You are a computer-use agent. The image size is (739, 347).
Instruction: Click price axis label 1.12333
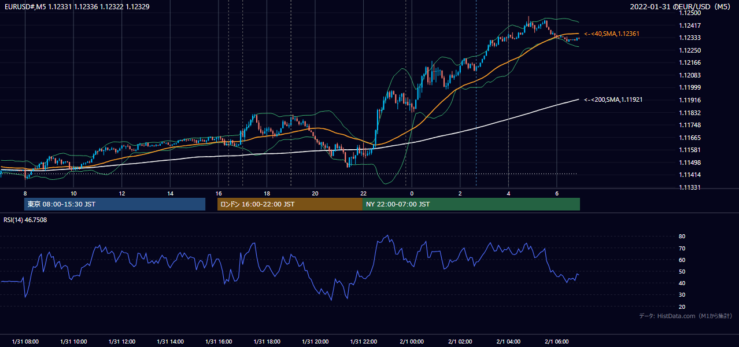coord(690,38)
